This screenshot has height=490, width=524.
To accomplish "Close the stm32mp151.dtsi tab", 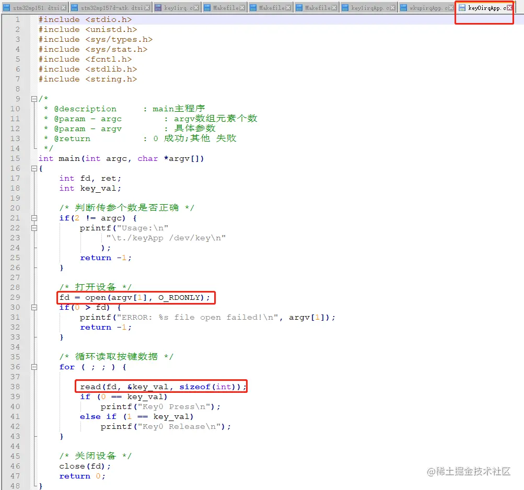I will [x=64, y=8].
